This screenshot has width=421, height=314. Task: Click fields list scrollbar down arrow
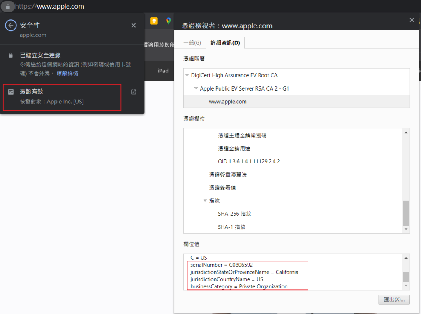pyautogui.click(x=406, y=229)
